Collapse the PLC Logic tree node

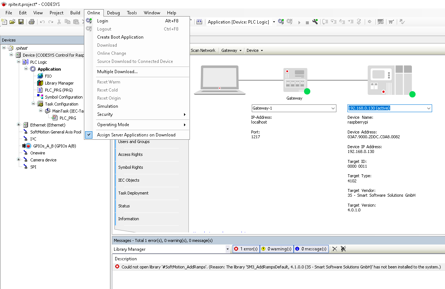tap(19, 62)
